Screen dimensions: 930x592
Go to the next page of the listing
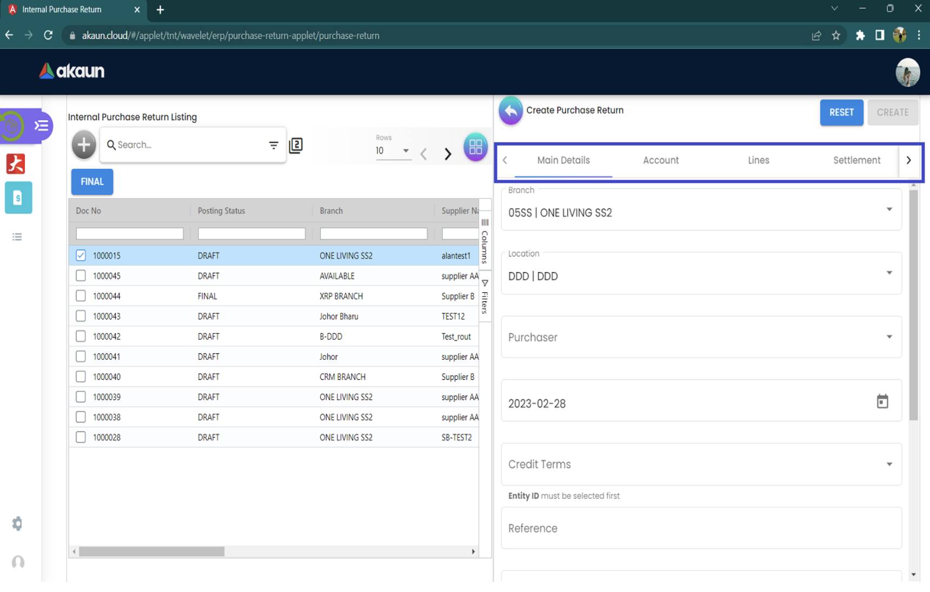[x=448, y=154]
